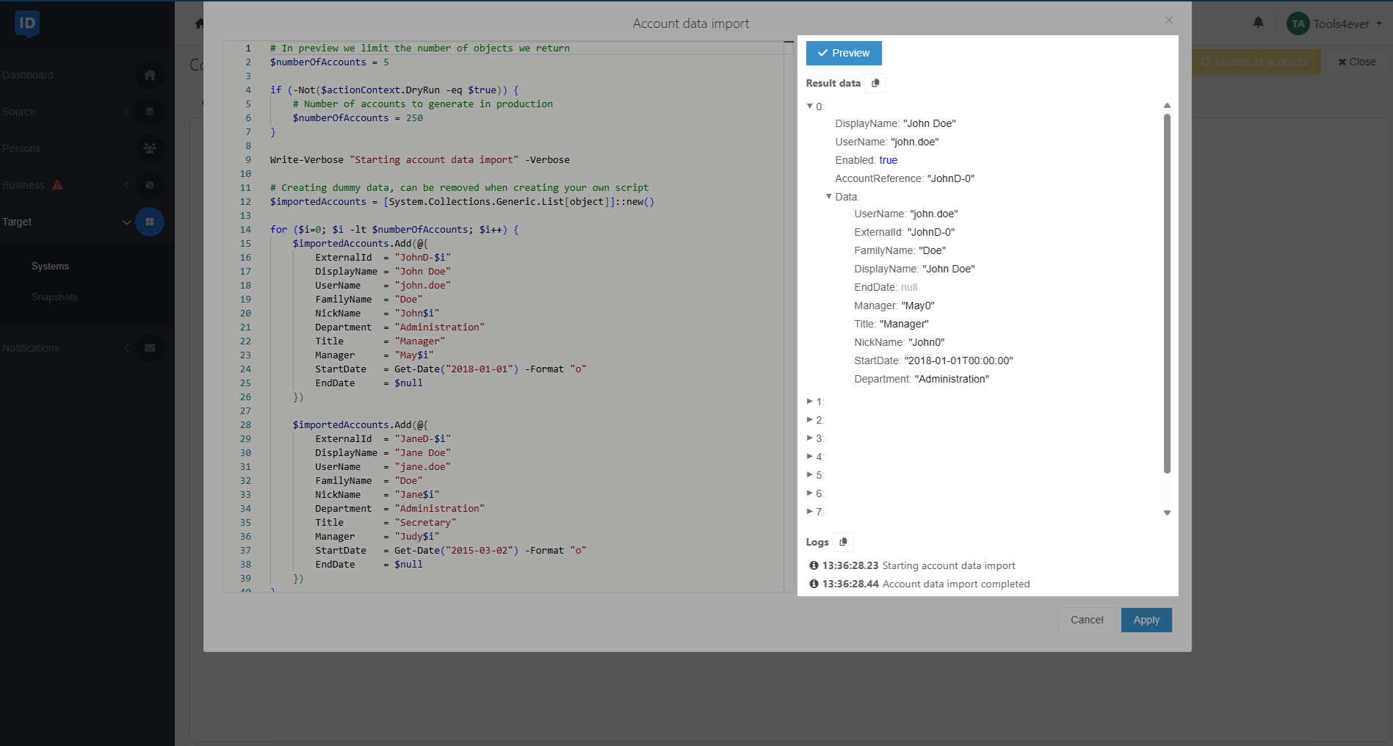
Task: Open the Dashboard menu item
Action: (x=28, y=75)
